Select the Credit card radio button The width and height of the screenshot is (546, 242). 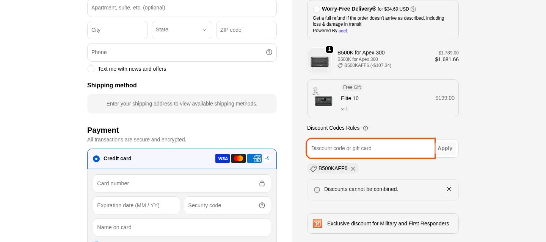[x=96, y=159]
